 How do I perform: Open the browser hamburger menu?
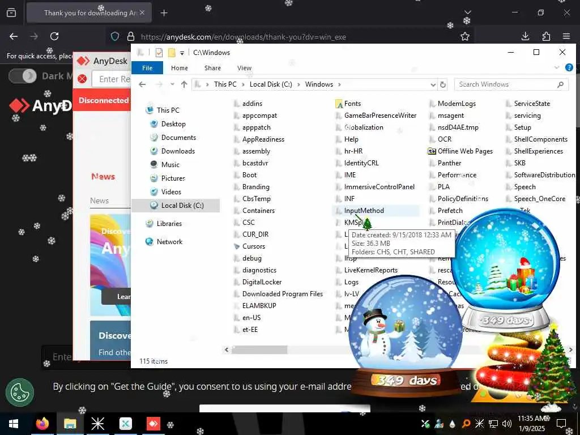[x=566, y=36]
